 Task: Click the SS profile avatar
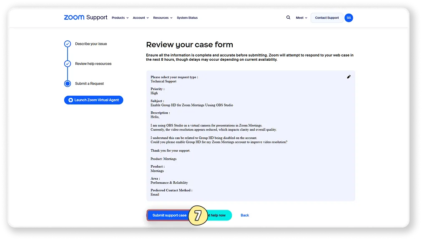(x=349, y=18)
